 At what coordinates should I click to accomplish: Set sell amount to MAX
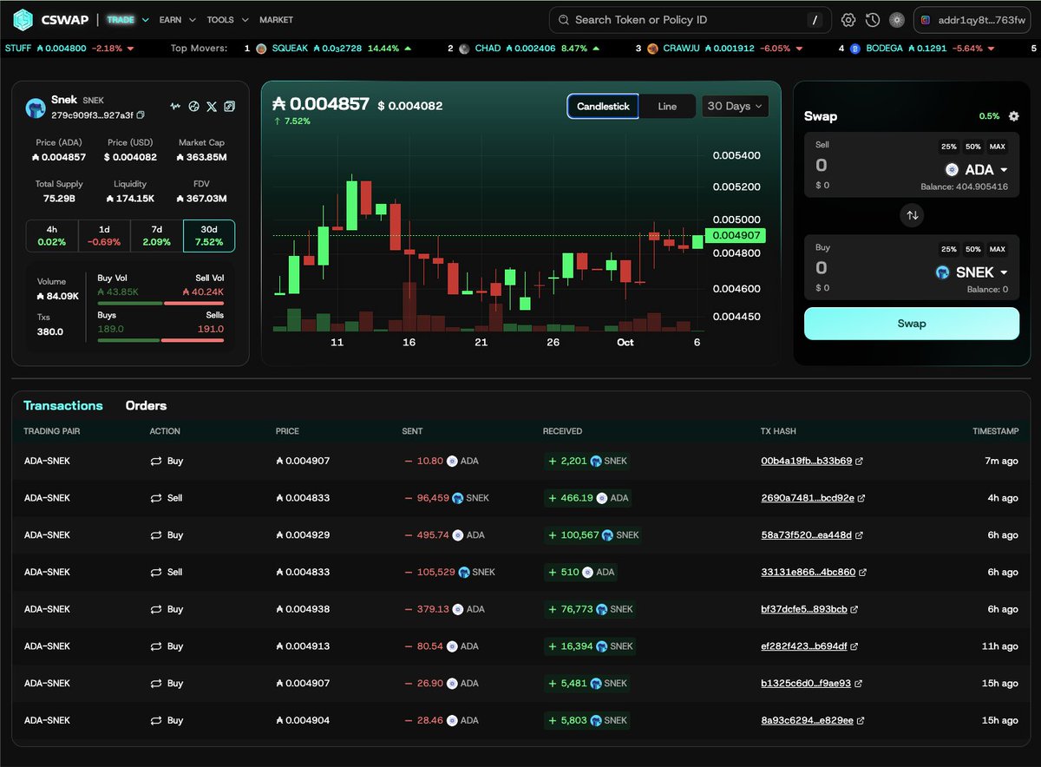coord(998,147)
